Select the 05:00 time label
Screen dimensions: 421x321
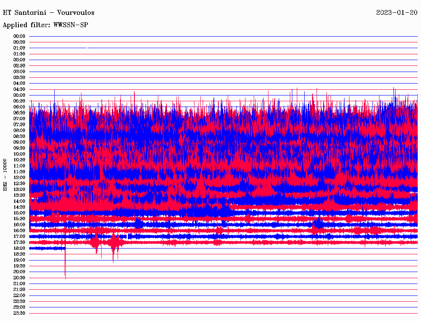coord(19,95)
